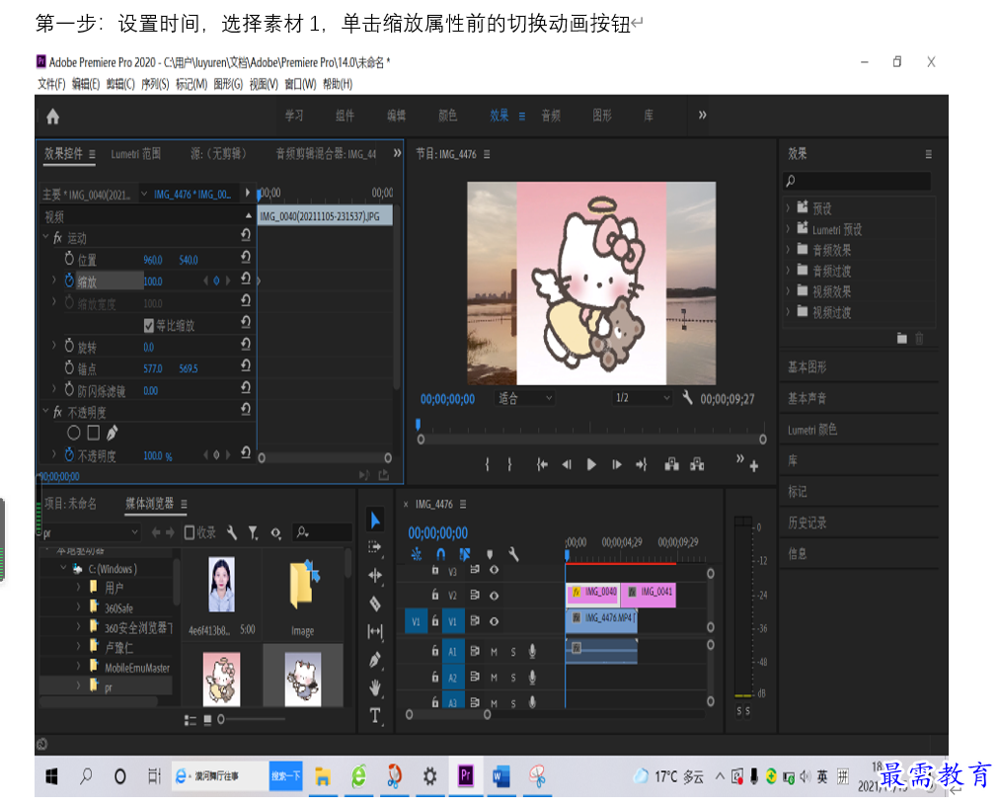The width and height of the screenshot is (1000, 806).
Task: Add a marker in timeline header
Action: (490, 554)
